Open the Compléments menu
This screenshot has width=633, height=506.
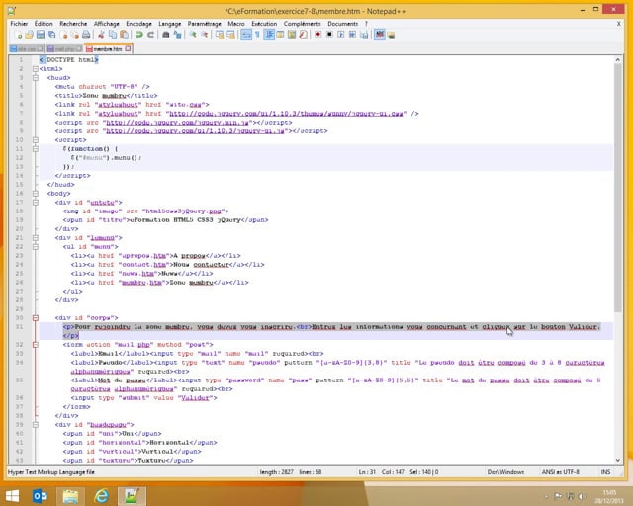302,24
